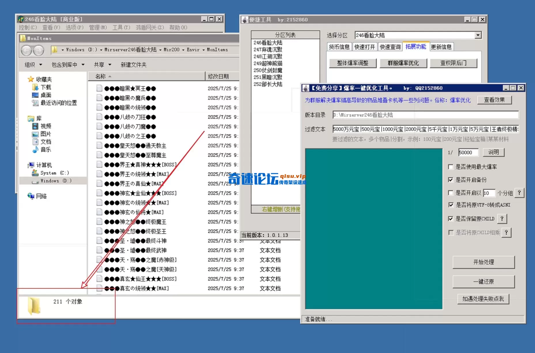Screen dimensions: 535x353
Task: Click the back navigation arrow in the explorer
Action: pos(27,50)
